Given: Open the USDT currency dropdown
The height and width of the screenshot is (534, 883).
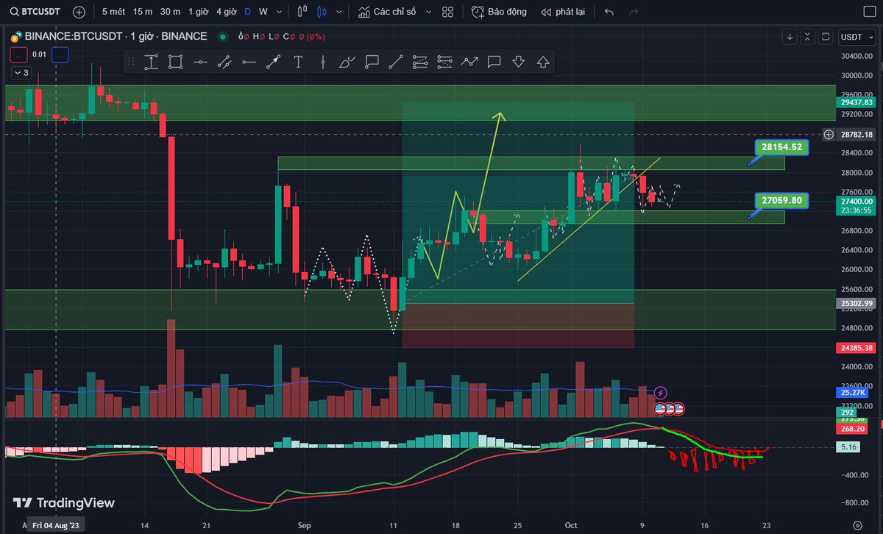Looking at the screenshot, I should point(858,37).
